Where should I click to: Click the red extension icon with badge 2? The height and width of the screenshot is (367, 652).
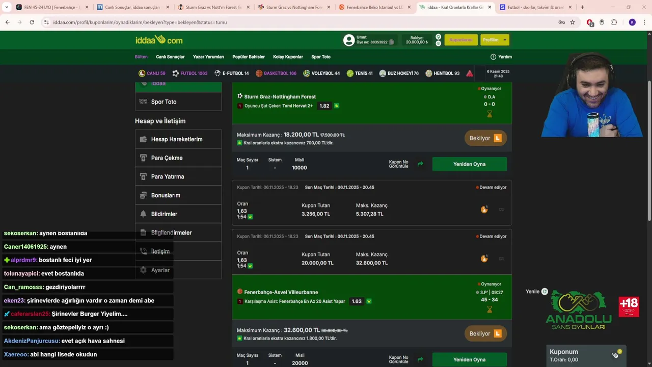click(590, 22)
